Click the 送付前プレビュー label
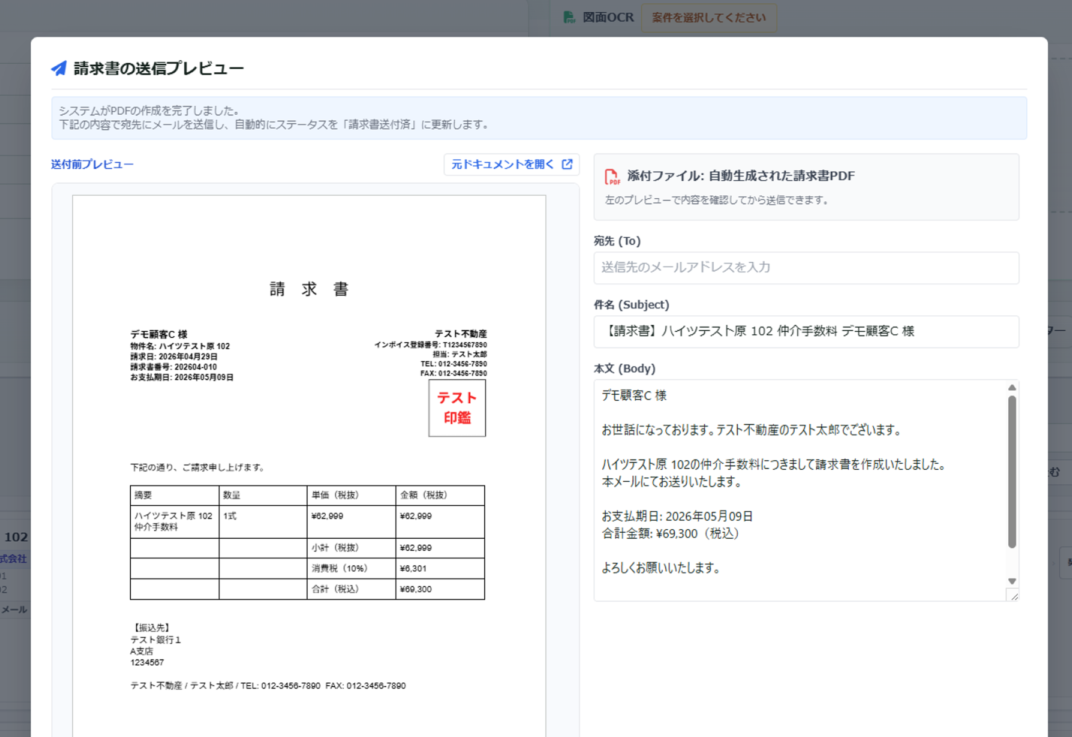This screenshot has width=1072, height=737. pyautogui.click(x=92, y=164)
